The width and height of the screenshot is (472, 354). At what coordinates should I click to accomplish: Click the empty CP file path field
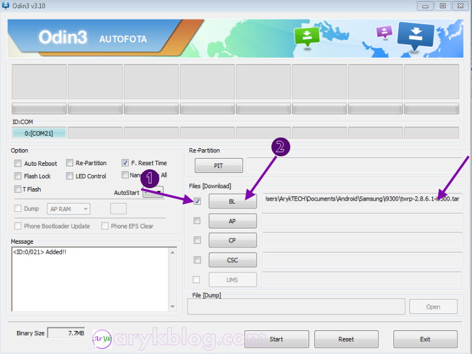[x=362, y=240]
